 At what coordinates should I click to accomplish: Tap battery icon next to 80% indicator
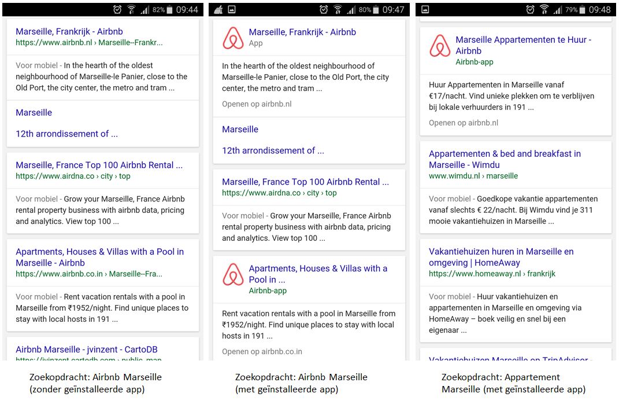point(376,10)
